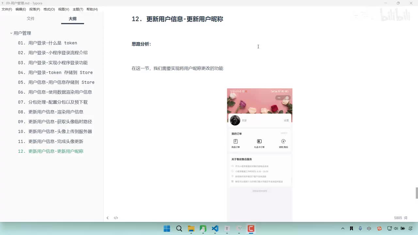Open network settings tray icon
Image resolution: width=418 pixels, height=235 pixels.
[389, 228]
